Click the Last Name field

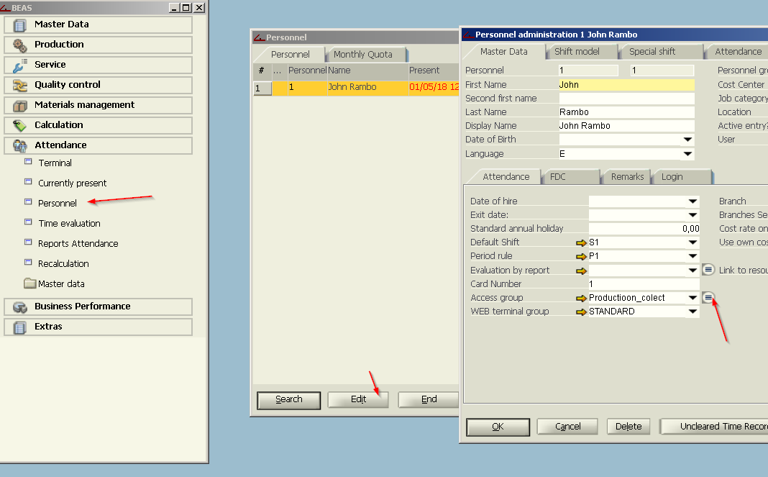pos(626,112)
